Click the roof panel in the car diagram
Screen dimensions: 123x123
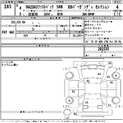[x=93, y=89]
